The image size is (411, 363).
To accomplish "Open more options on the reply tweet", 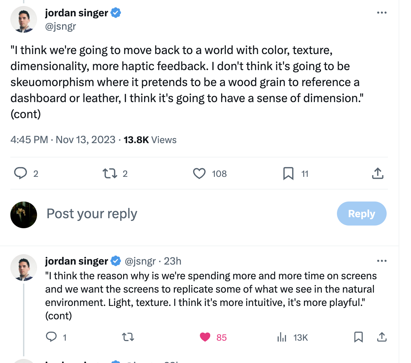I will pyautogui.click(x=382, y=261).
